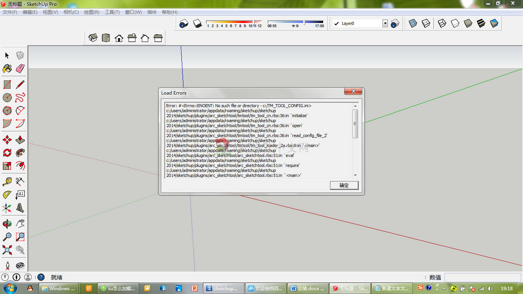Click the Zoom Extents tool
523x294 pixels.
click(7, 250)
